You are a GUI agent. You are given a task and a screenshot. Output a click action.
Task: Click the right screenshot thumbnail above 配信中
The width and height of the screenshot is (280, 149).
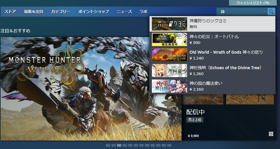(x=250, y=99)
